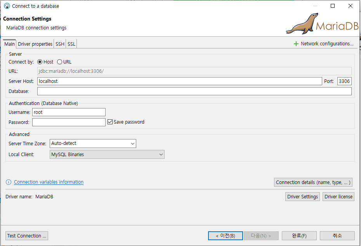Viewport: 361px width, 246px height.
Task: Click the "MariaDB connection settings" subtitle text
Action: (x=36, y=28)
